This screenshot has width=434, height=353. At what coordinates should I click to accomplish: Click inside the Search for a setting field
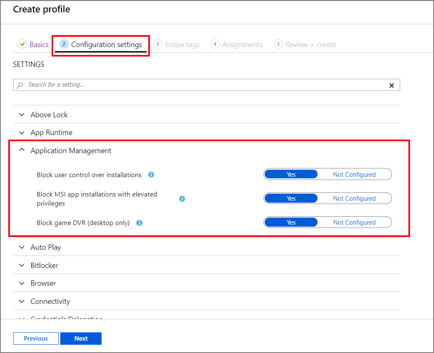click(x=124, y=85)
